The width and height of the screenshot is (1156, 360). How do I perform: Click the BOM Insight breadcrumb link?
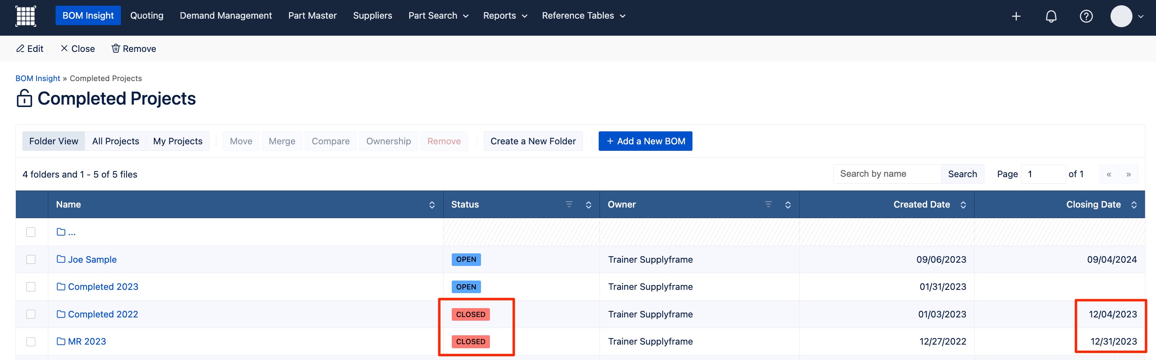tap(38, 79)
